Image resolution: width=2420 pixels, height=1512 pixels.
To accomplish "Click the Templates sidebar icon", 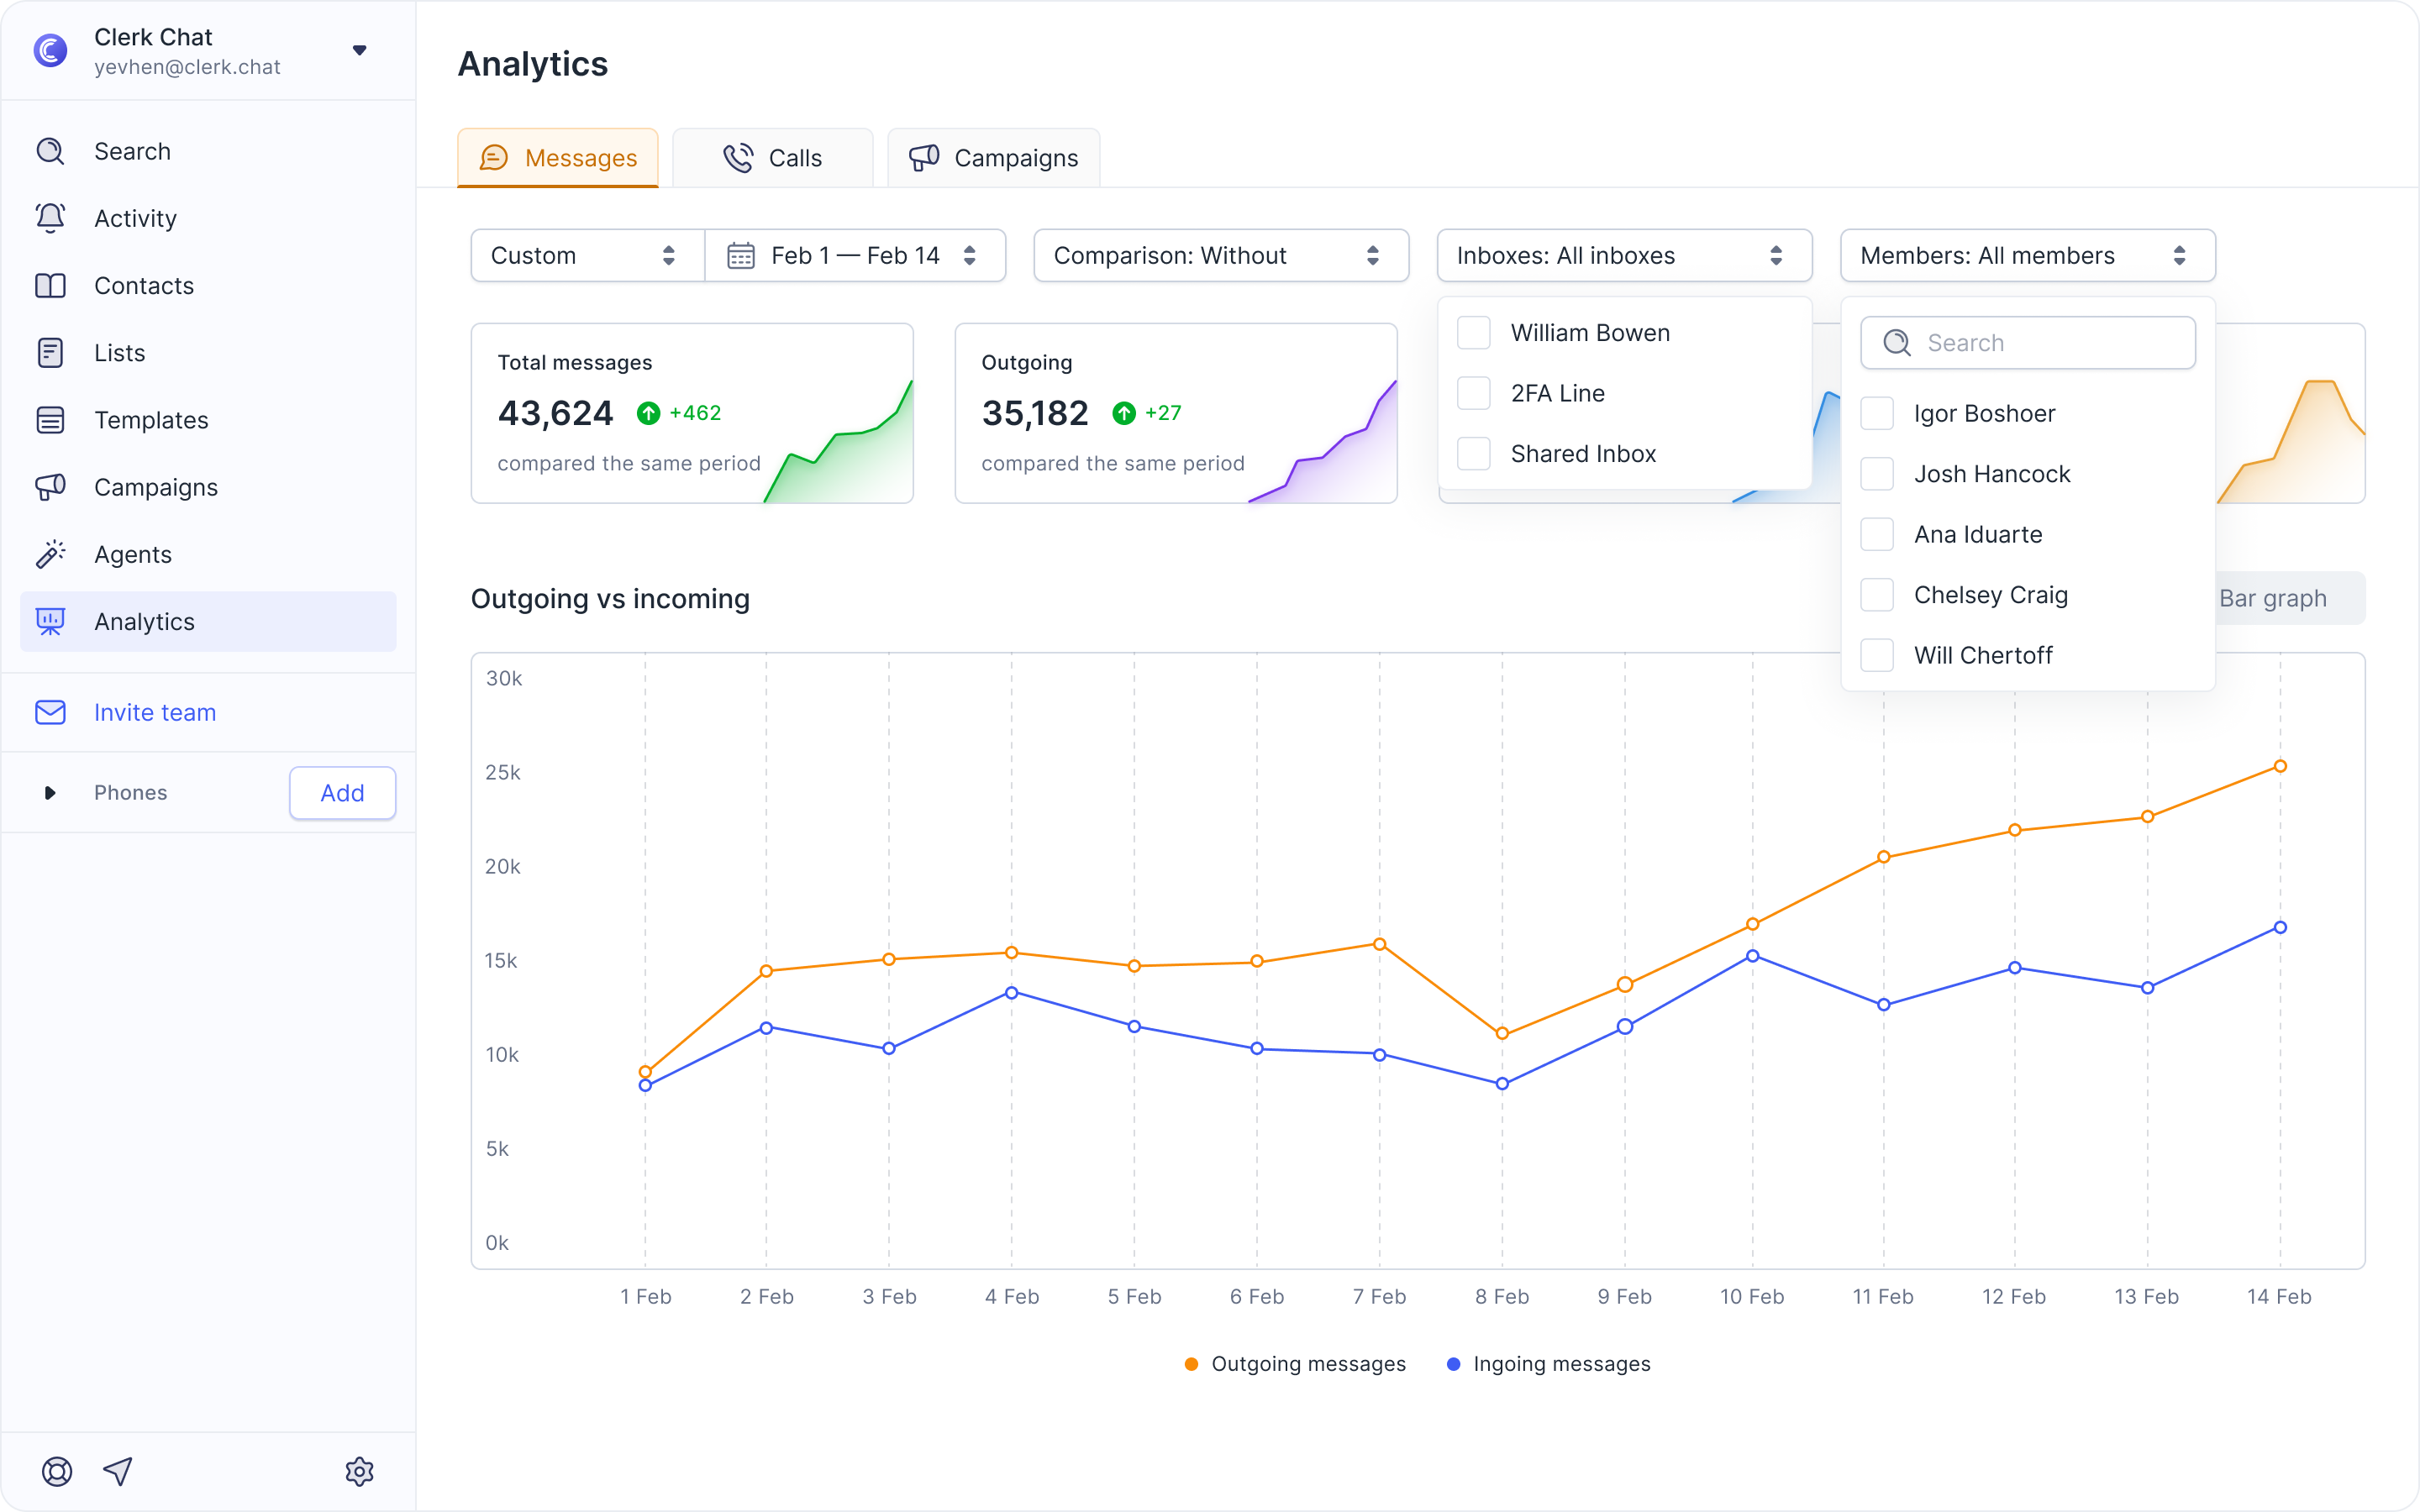I will (x=50, y=420).
